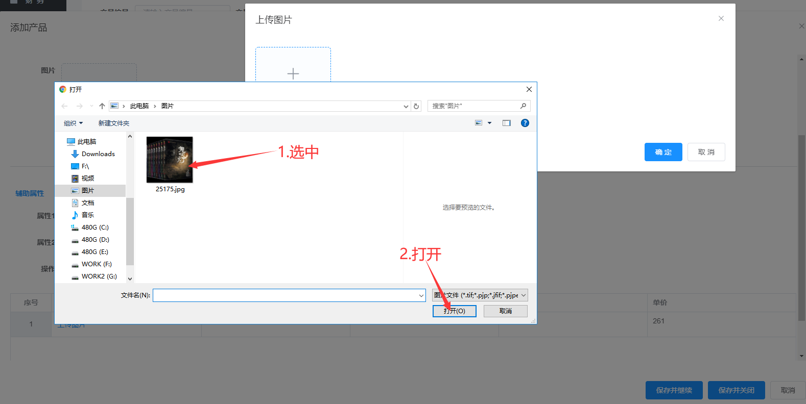Open the view options dropdown arrow
806x404 pixels.
coord(489,123)
